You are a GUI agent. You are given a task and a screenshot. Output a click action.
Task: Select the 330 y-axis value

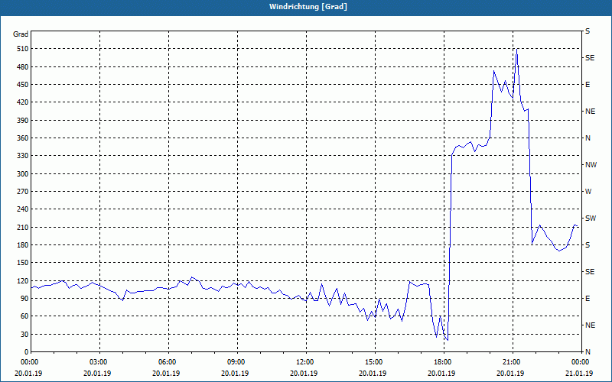[22, 156]
